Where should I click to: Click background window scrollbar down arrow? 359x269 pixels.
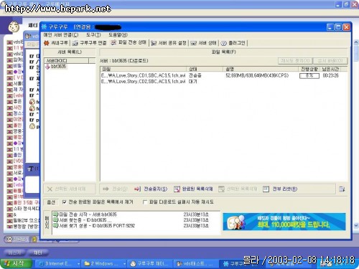click(356, 225)
